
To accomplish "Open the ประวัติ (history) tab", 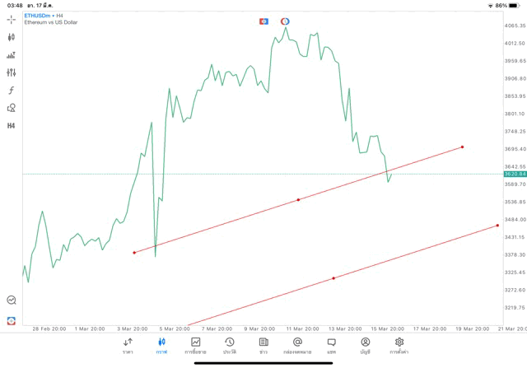I will pos(229,345).
